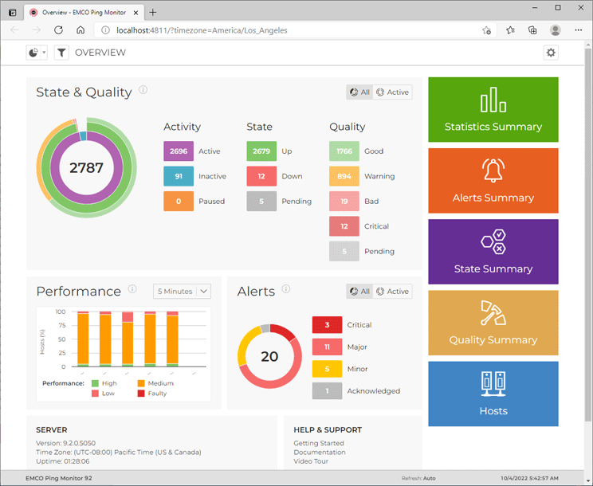This screenshot has width=593, height=486.
Task: Open a new browser tab
Action: (x=153, y=12)
